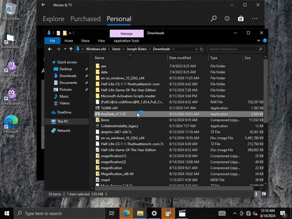Sort by the Size column header
Screen dimensions: 292x219
(x=253, y=58)
